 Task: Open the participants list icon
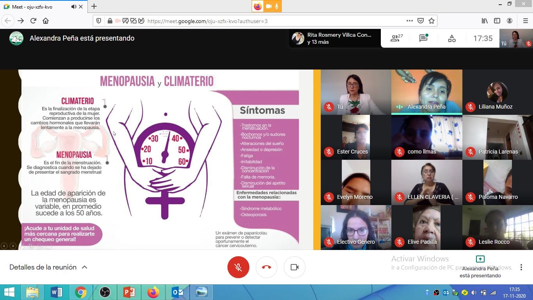tap(396, 38)
